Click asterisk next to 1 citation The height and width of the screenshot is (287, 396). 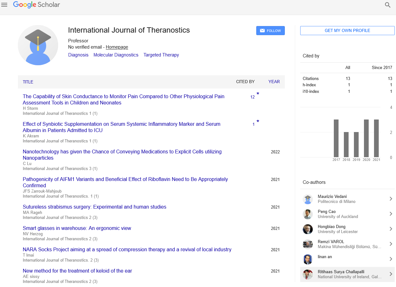click(x=258, y=122)
